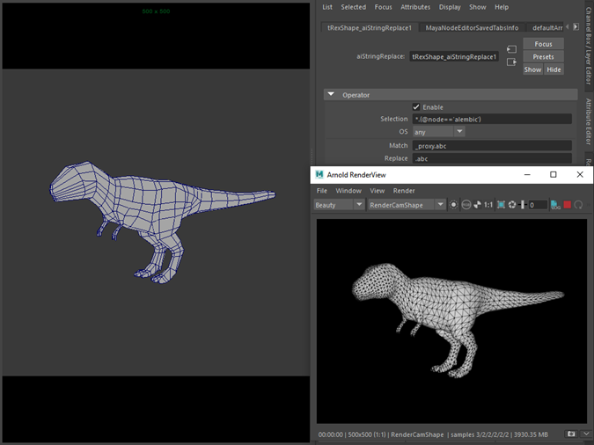Uncheck the Enable checkbox in Operator
This screenshot has width=594, height=445.
click(416, 106)
